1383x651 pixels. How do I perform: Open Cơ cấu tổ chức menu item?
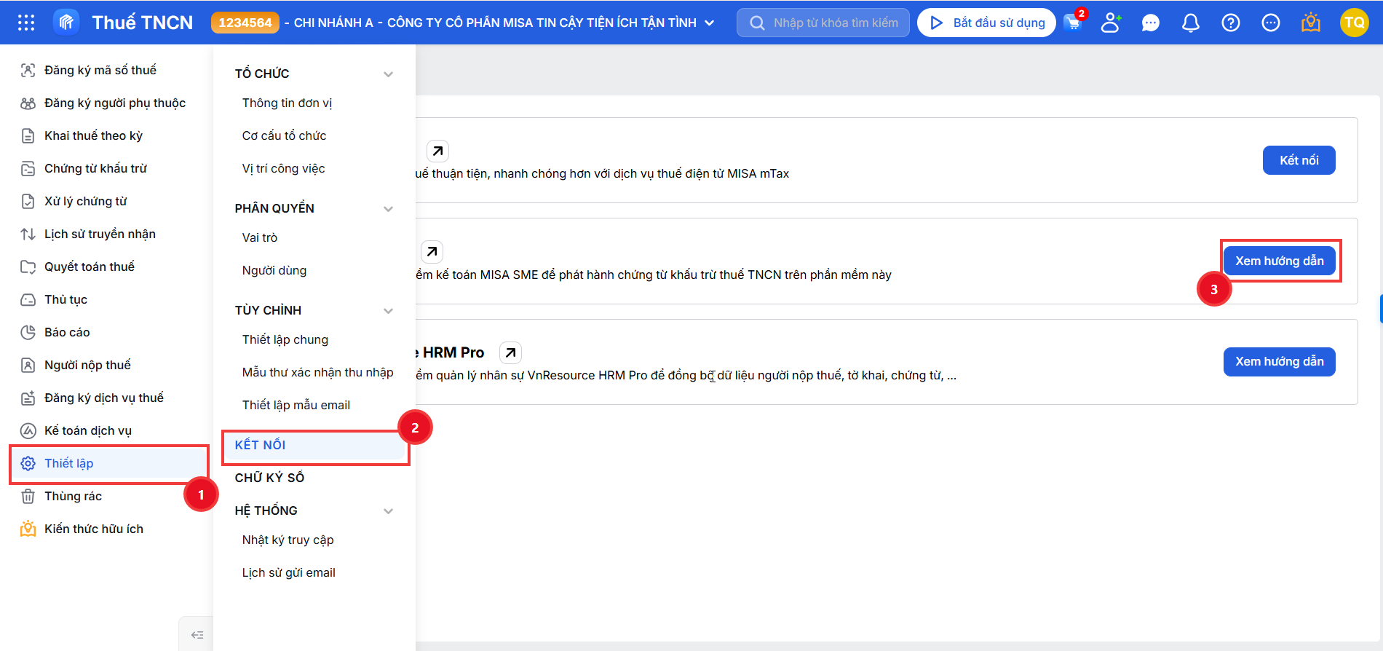click(284, 135)
